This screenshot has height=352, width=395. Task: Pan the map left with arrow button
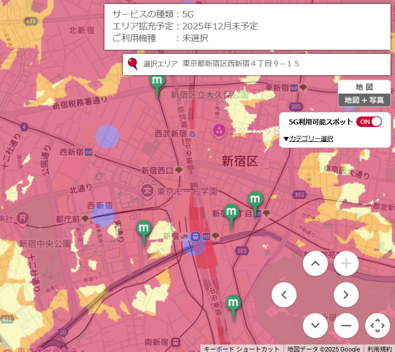pyautogui.click(x=284, y=294)
